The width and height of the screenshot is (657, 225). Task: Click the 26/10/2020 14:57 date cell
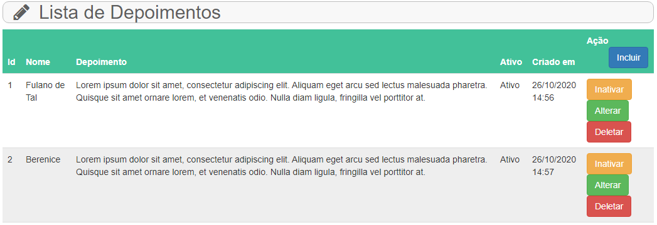(x=554, y=166)
